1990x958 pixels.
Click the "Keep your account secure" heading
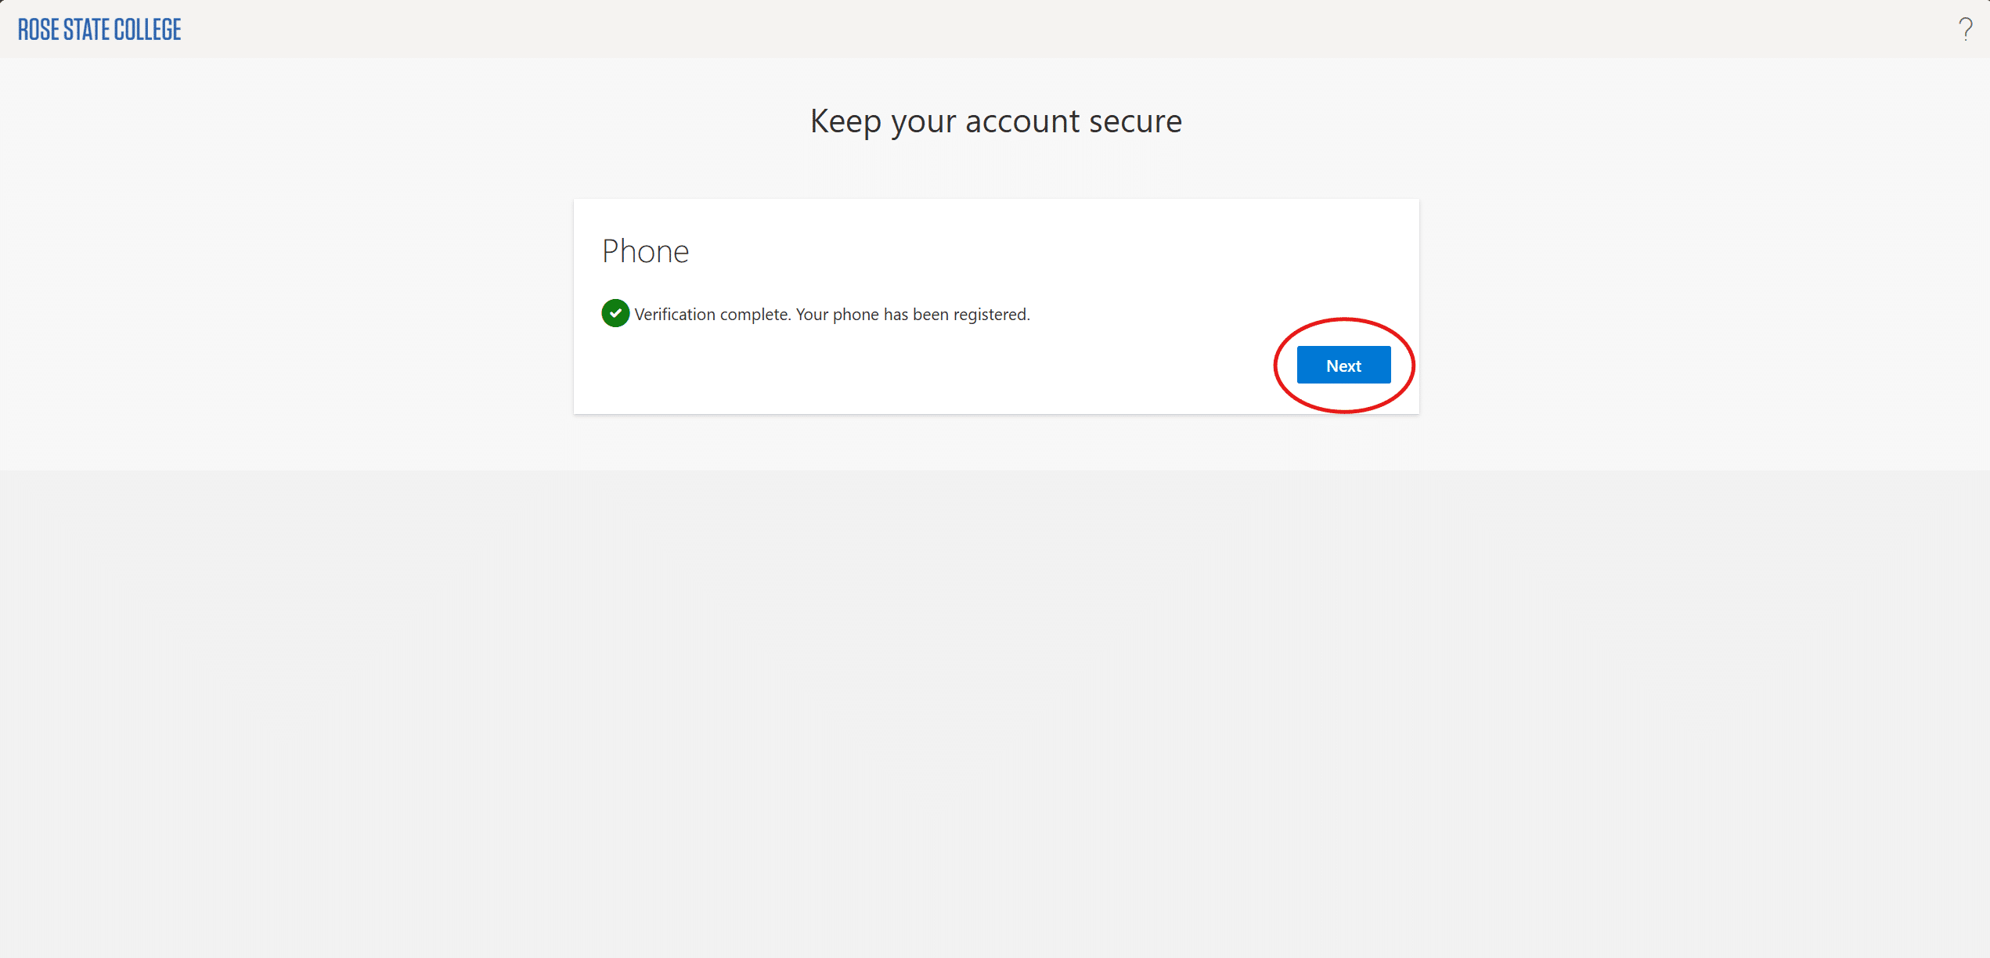coord(996,121)
